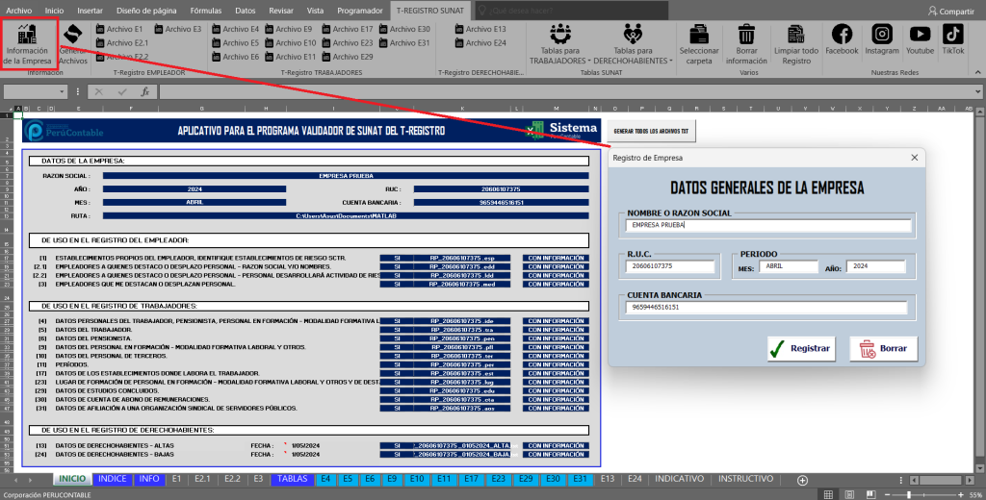Generate Archivo E31 from ribbon
Image resolution: width=986 pixels, height=500 pixels.
(x=404, y=42)
